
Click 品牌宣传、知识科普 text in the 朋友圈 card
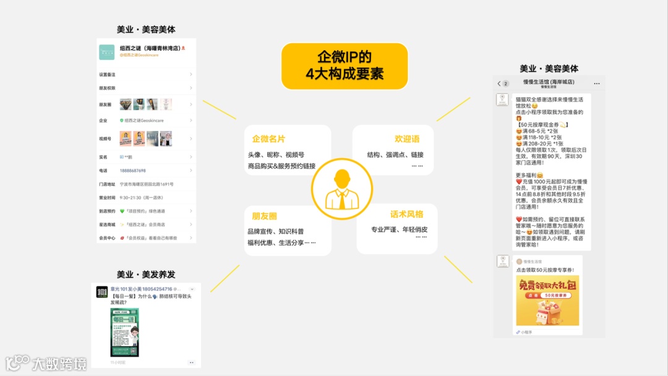tap(276, 231)
